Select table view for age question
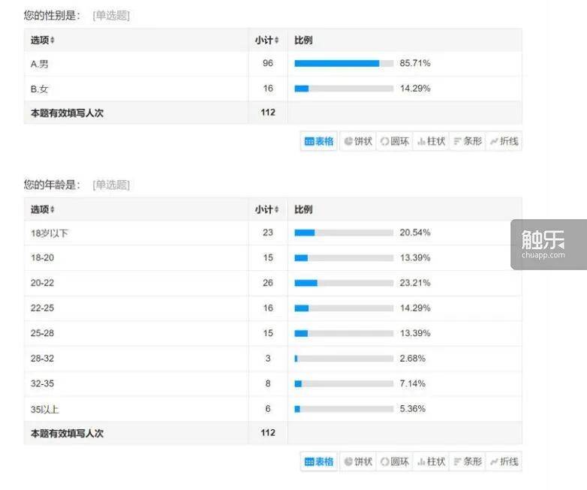The height and width of the screenshot is (490, 587). [319, 461]
